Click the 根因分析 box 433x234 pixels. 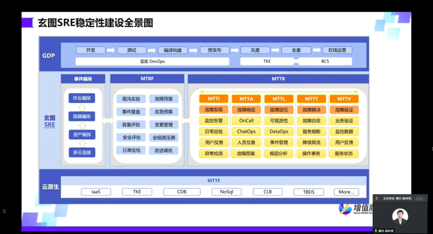279,153
